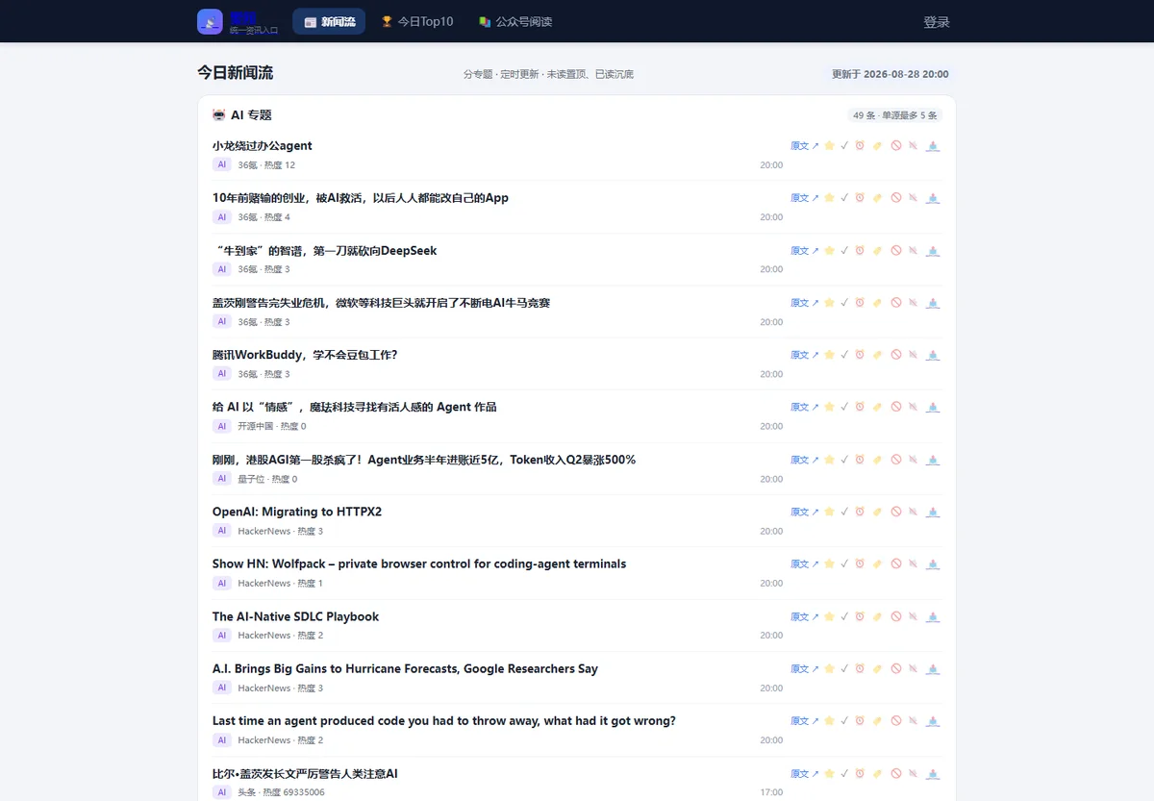Open 原文 for 魔珐科技 Agent 作品 article

click(804, 407)
